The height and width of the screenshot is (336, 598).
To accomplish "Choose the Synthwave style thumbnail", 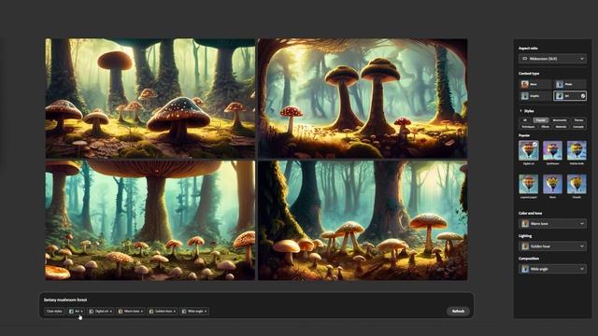I will [552, 150].
